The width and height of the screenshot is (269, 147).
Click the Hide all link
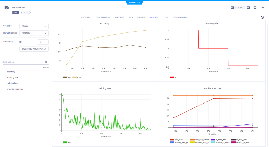46,67
